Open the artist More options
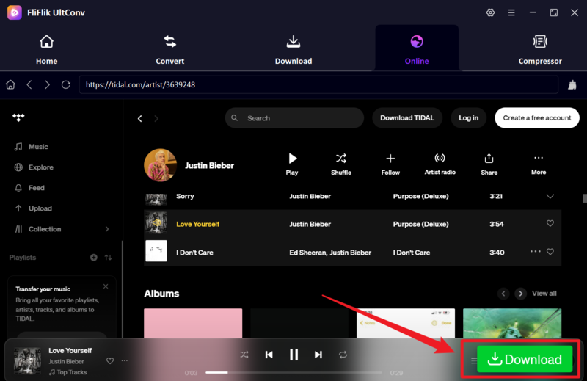 point(539,164)
